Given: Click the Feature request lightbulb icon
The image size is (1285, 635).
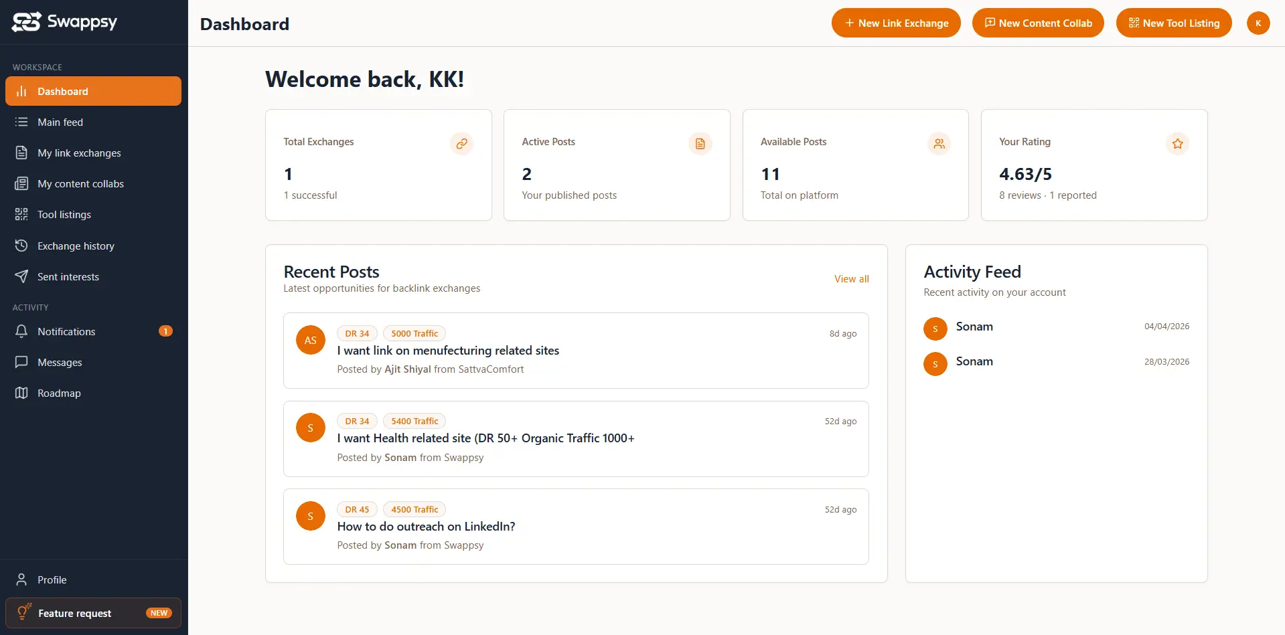Looking at the screenshot, I should (24, 612).
